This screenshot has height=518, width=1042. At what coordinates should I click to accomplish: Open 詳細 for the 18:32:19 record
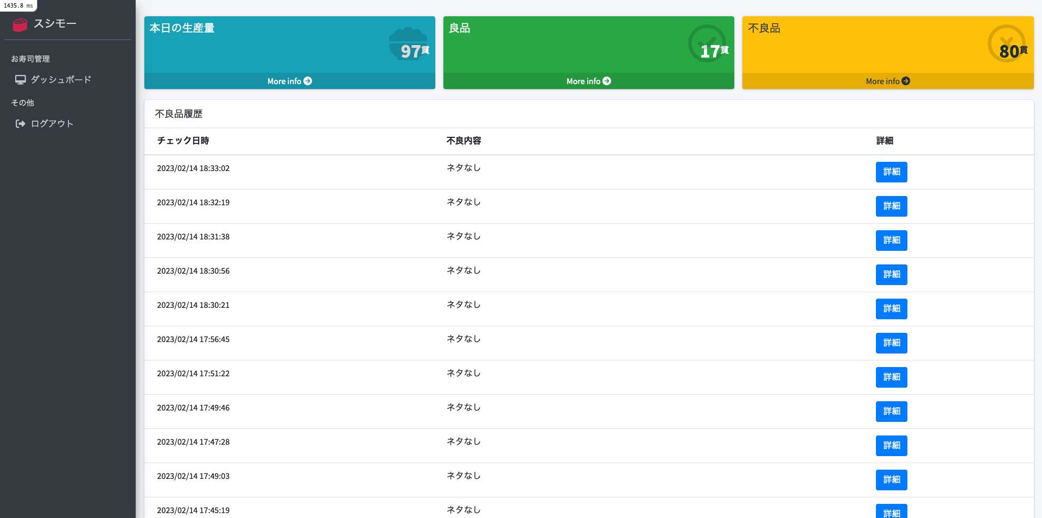point(891,206)
